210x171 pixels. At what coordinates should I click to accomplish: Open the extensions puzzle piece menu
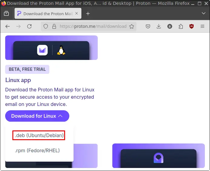coord(181,26)
